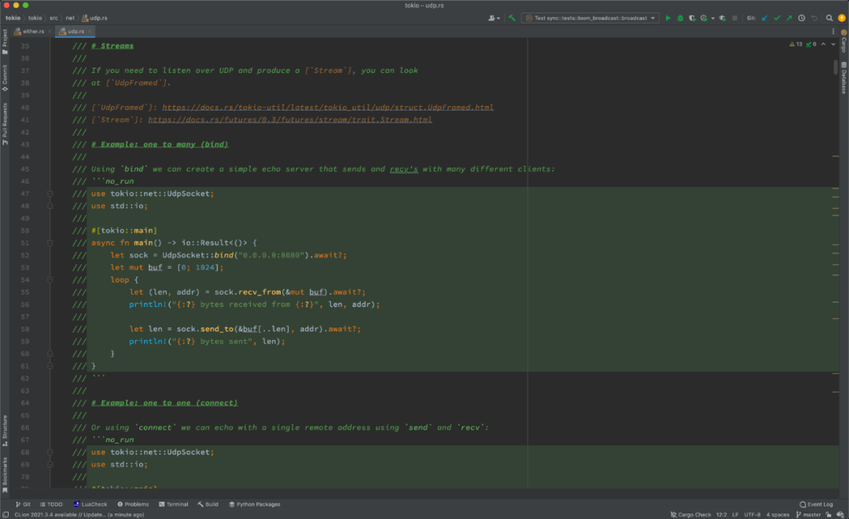Go to next highlighted error arrow

click(833, 44)
